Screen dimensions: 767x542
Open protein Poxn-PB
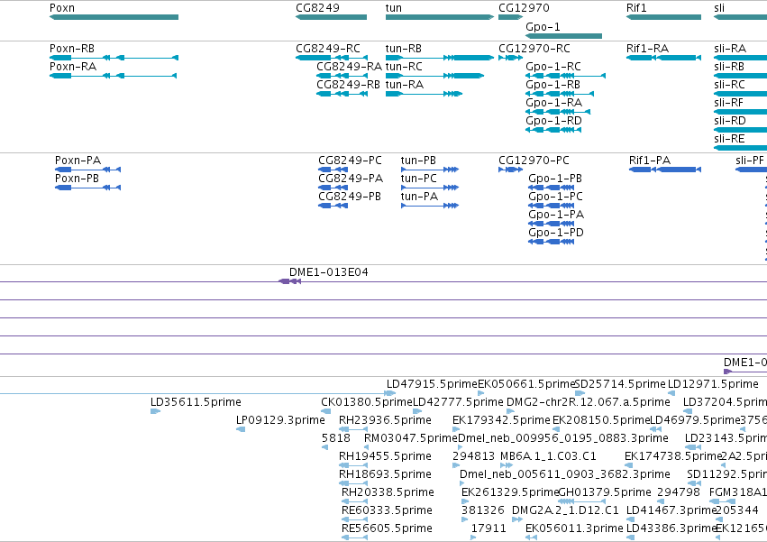coord(77,179)
